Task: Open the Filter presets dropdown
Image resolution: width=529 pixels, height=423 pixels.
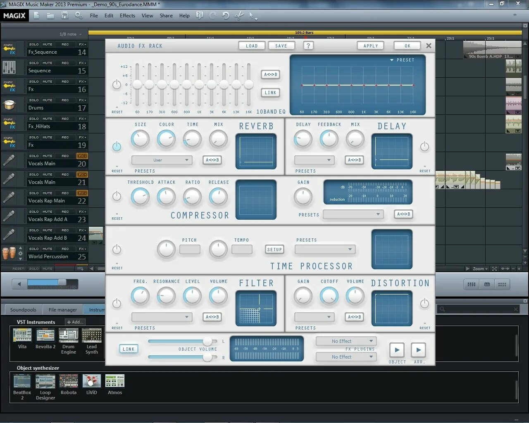Action: [x=162, y=317]
